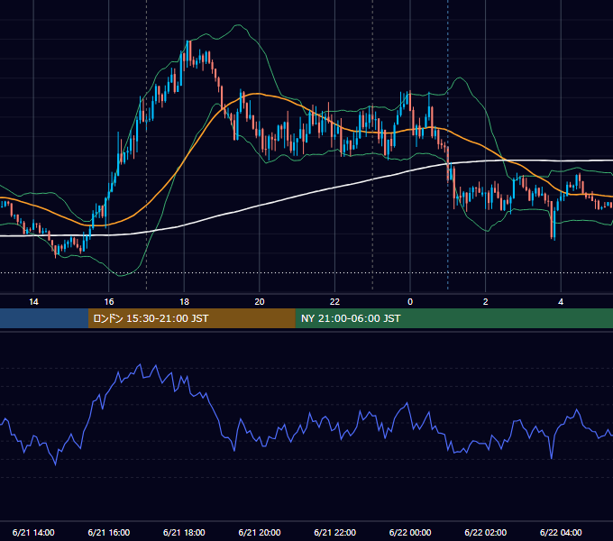Click the 6/22 04:00 label on oscillator axis
Screen dimensions: 613x541
click(561, 532)
